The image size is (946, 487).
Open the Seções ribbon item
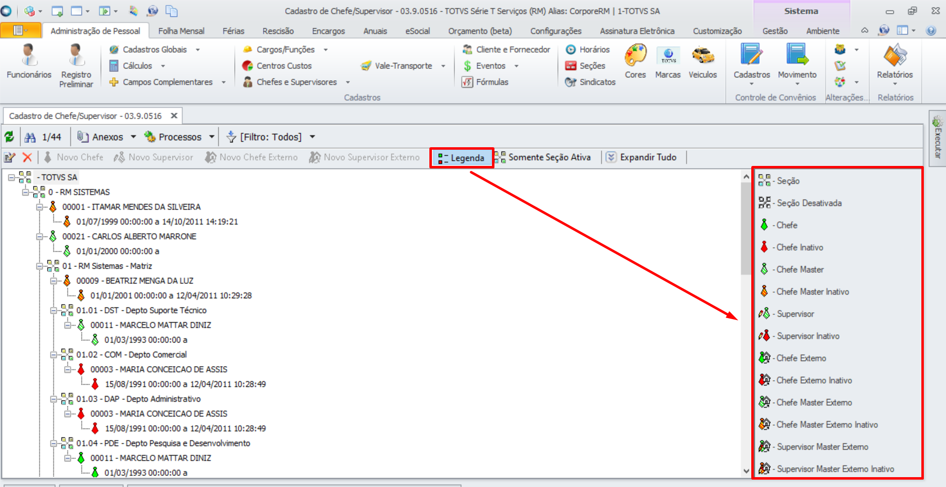585,65
